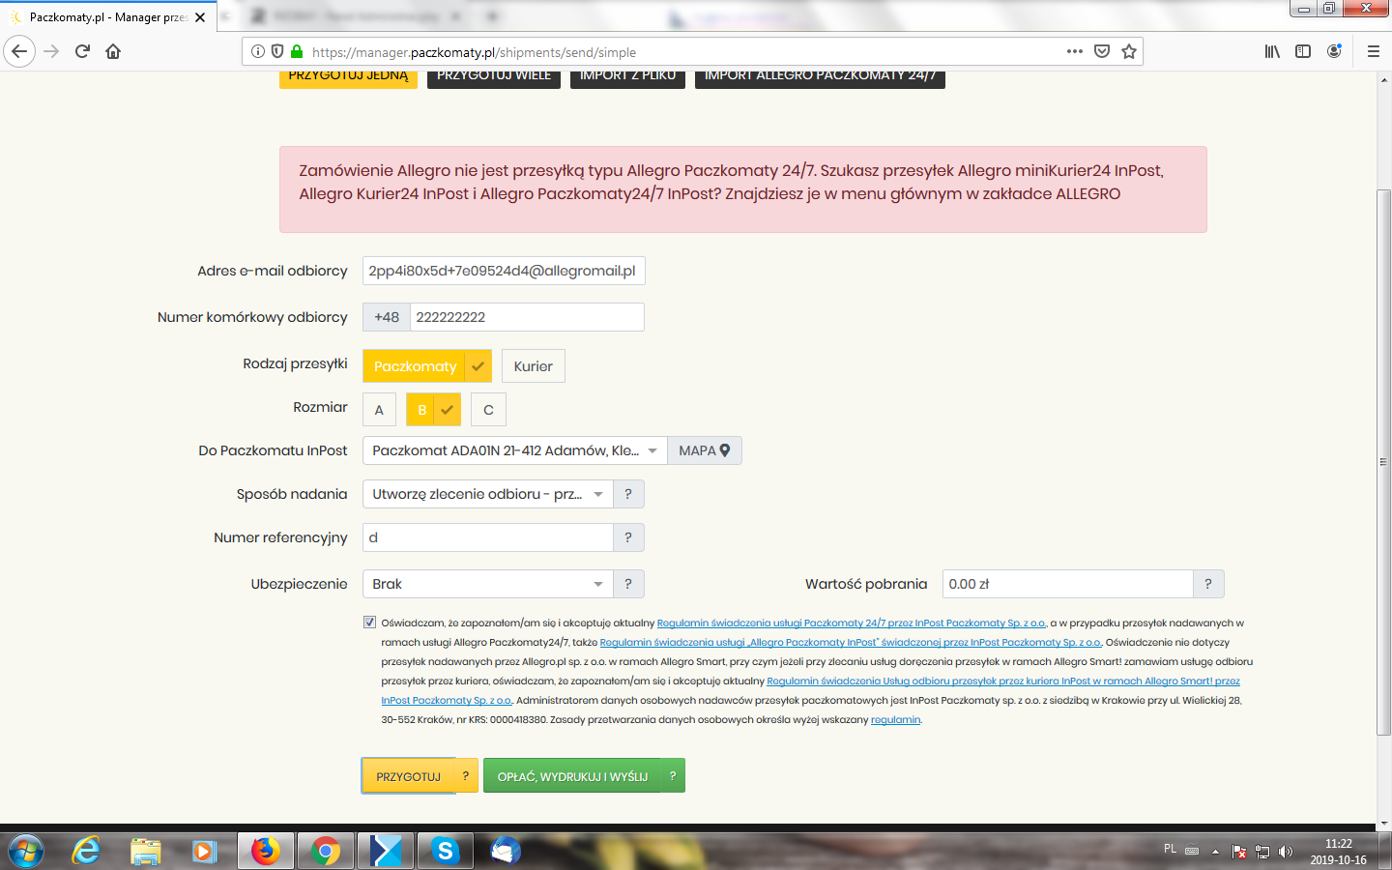1392x870 pixels.
Task: Open Skype from the taskbar
Action: [445, 851]
